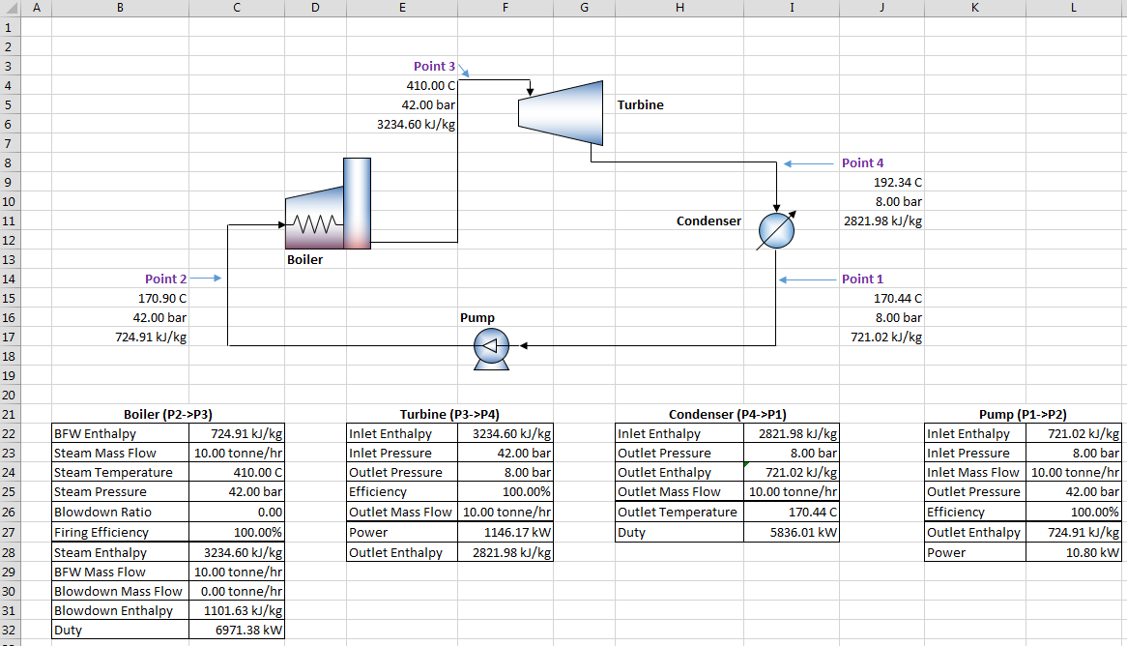Select the Pump symbol in the diagram
This screenshot has height=646, width=1127.
pos(492,349)
